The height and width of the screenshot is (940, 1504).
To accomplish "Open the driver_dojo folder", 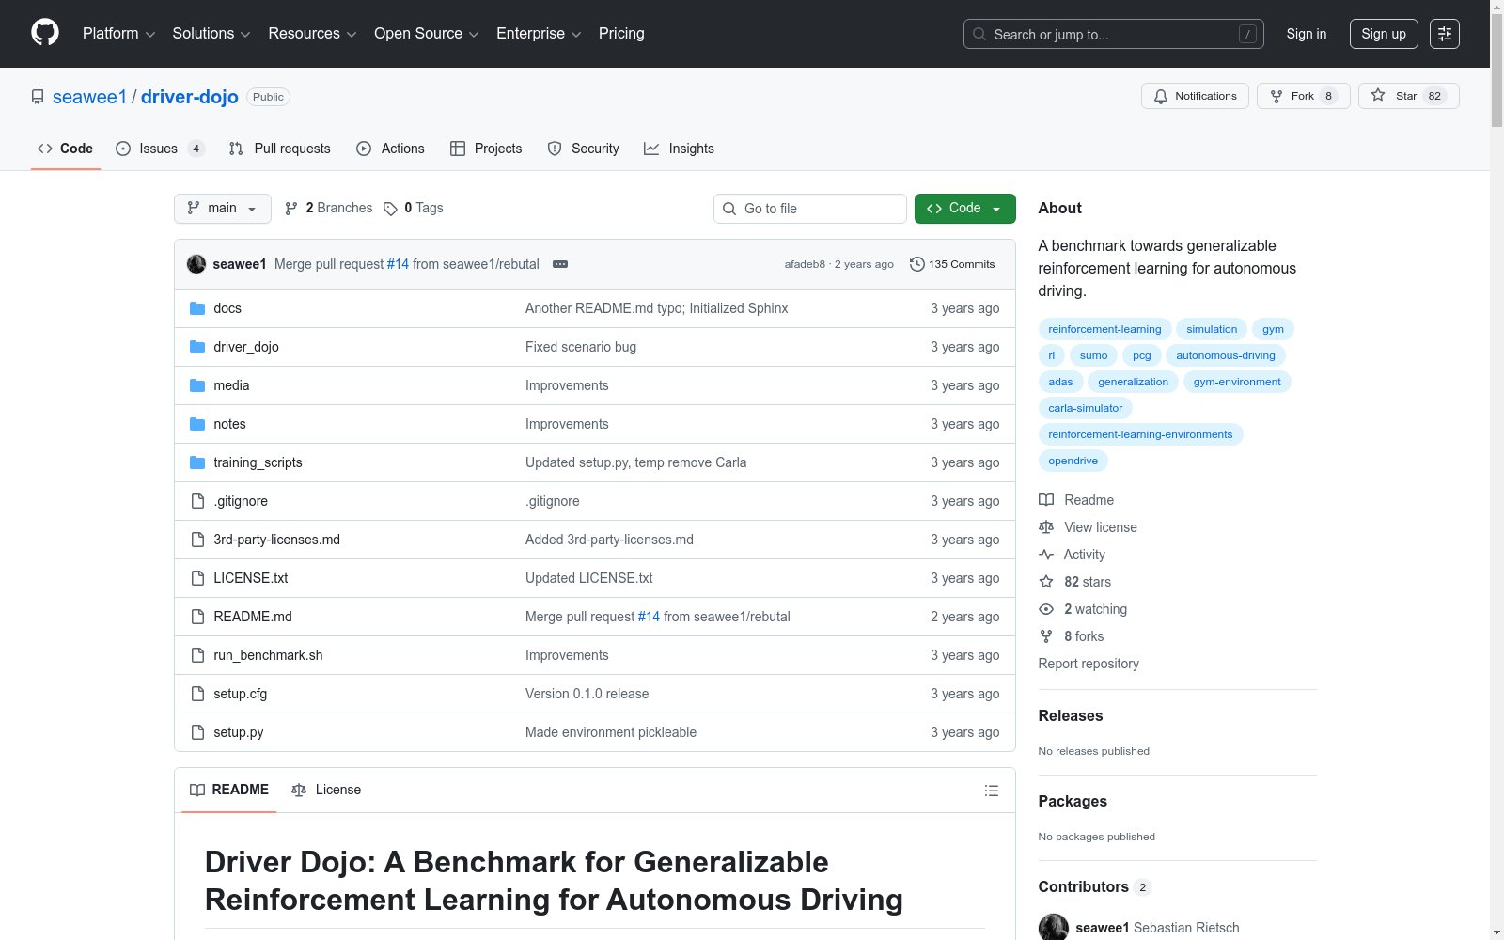I will [246, 347].
